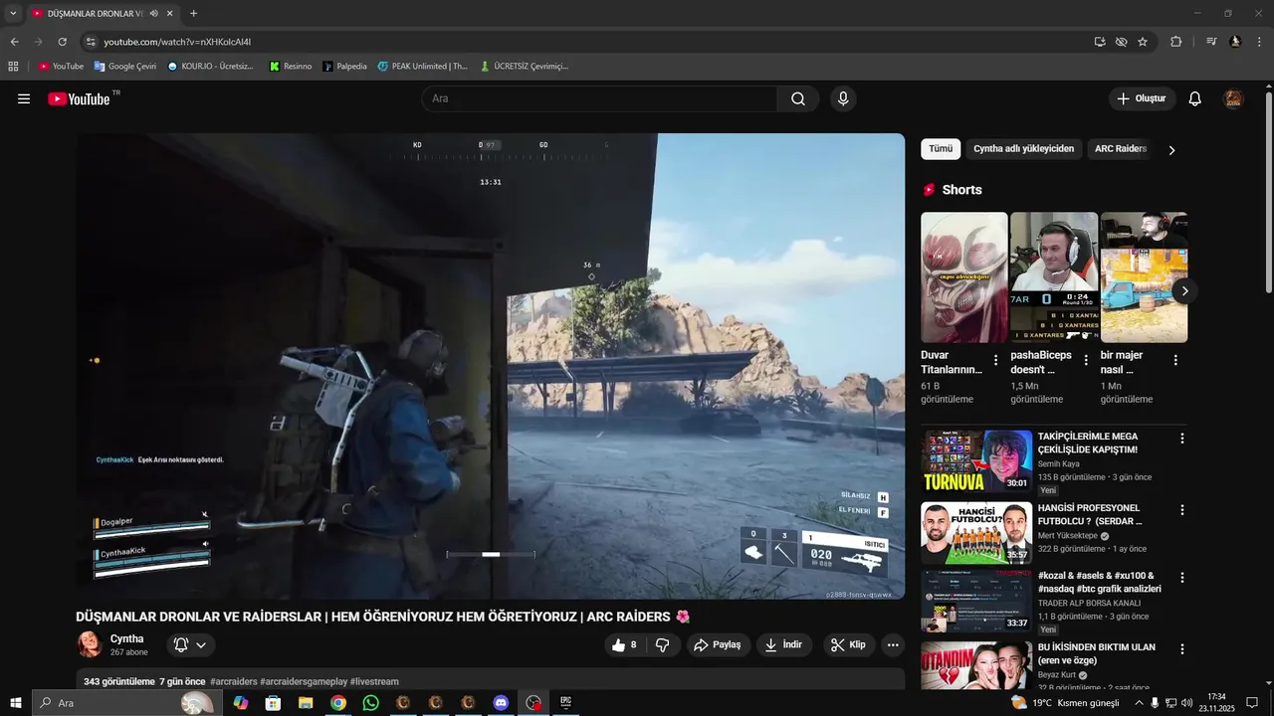Mute tab via speaker icon
The width and height of the screenshot is (1274, 716).
tap(153, 14)
